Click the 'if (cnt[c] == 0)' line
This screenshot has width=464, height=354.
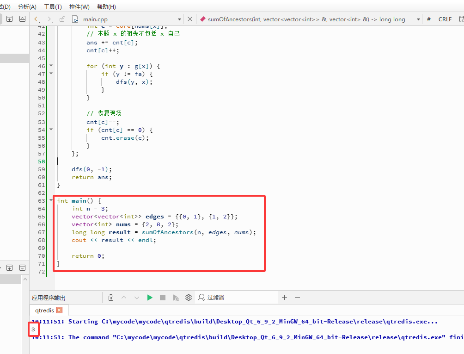(x=120, y=130)
